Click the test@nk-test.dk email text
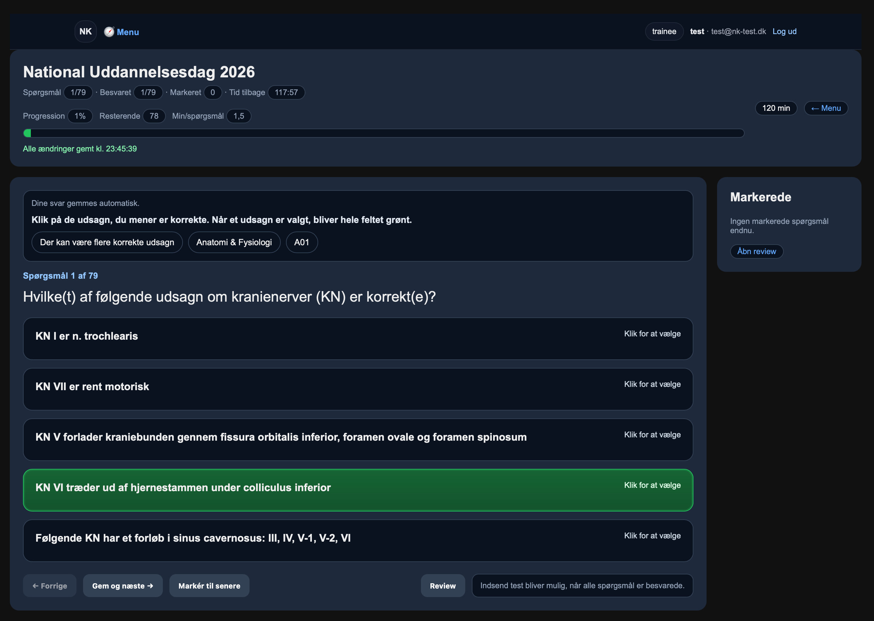The width and height of the screenshot is (874, 621). click(x=738, y=31)
